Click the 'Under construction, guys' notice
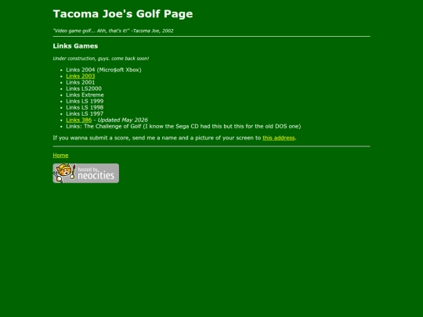This screenshot has height=317, width=423. (x=101, y=59)
